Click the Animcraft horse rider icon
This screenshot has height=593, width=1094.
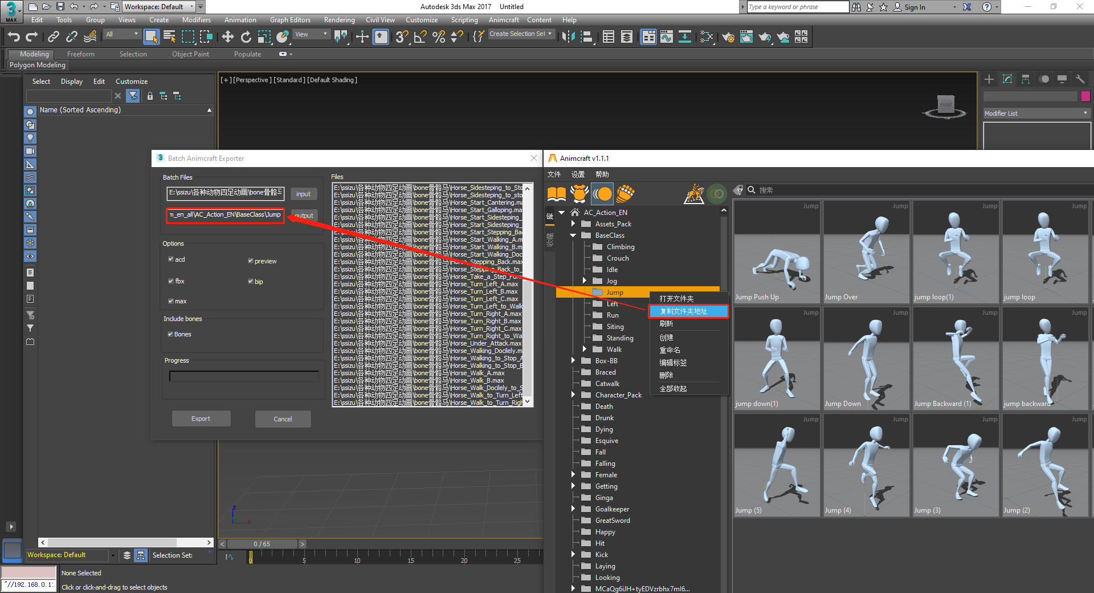pyautogui.click(x=694, y=194)
